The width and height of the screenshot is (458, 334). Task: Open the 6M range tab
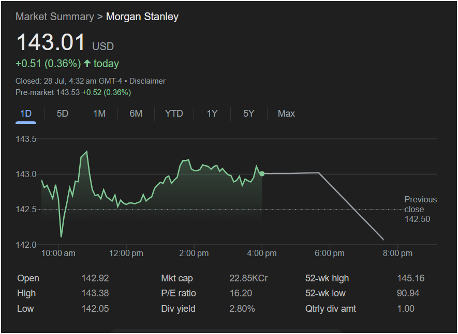[136, 114]
